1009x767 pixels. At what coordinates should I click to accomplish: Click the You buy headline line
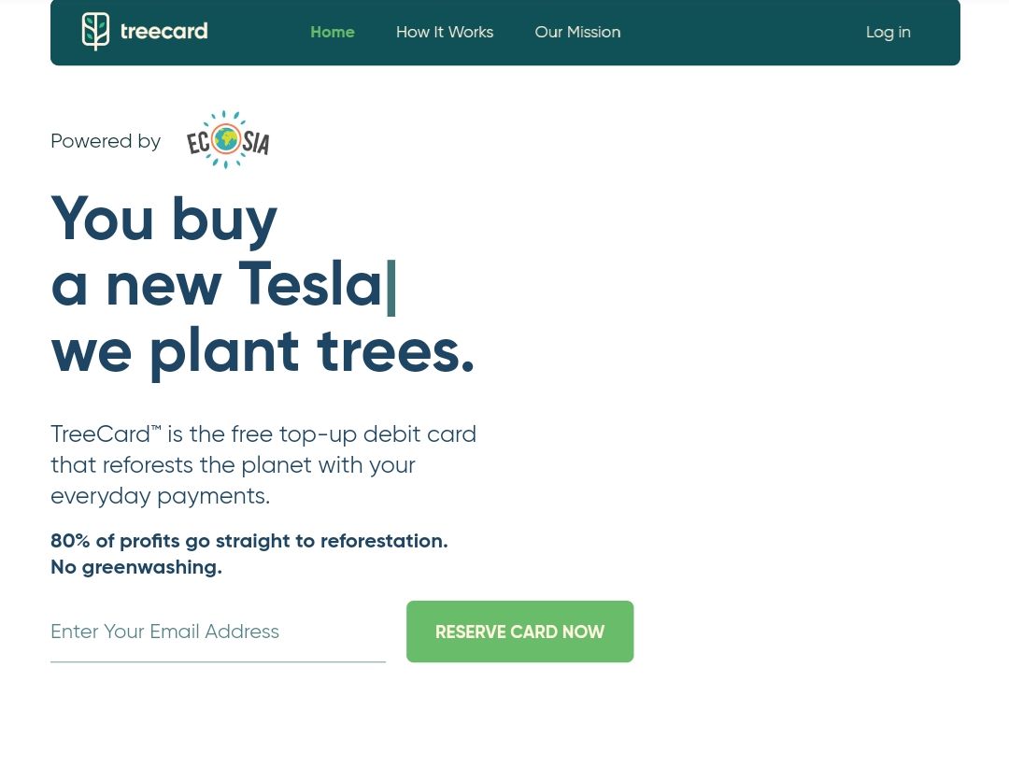[x=164, y=220]
